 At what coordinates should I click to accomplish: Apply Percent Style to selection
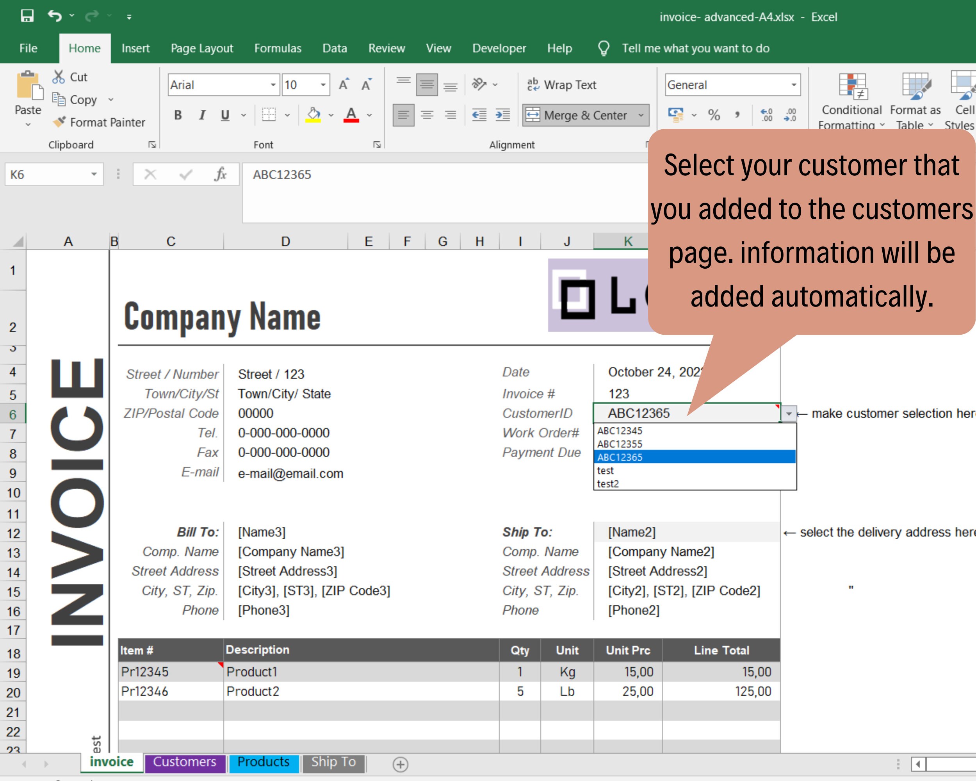point(715,114)
